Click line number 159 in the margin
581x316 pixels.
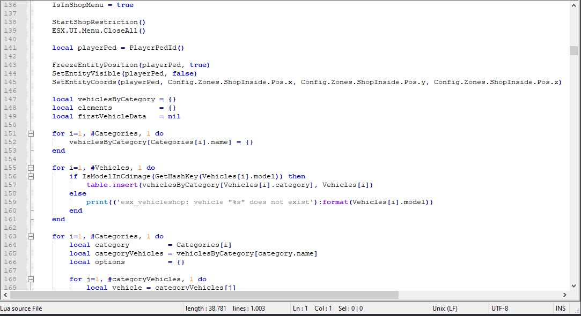click(10, 202)
